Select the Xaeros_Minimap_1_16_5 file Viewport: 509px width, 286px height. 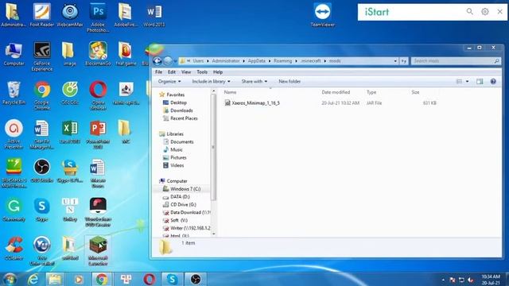coord(252,102)
